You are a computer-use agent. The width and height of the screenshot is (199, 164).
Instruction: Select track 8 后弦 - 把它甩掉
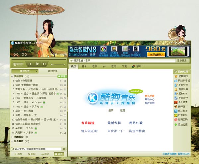pos(39,111)
